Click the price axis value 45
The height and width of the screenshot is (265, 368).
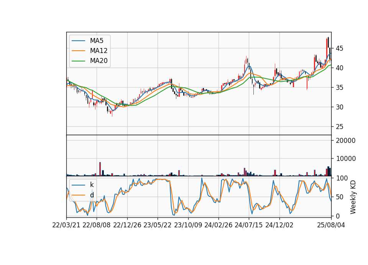coord(339,48)
